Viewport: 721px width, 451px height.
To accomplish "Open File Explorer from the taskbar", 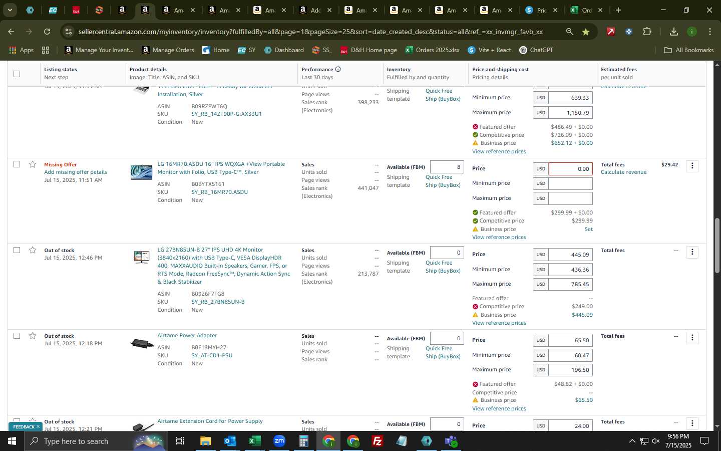I will pyautogui.click(x=205, y=441).
